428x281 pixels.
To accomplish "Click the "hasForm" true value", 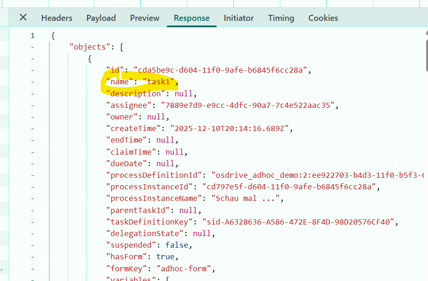I will [x=165, y=256].
